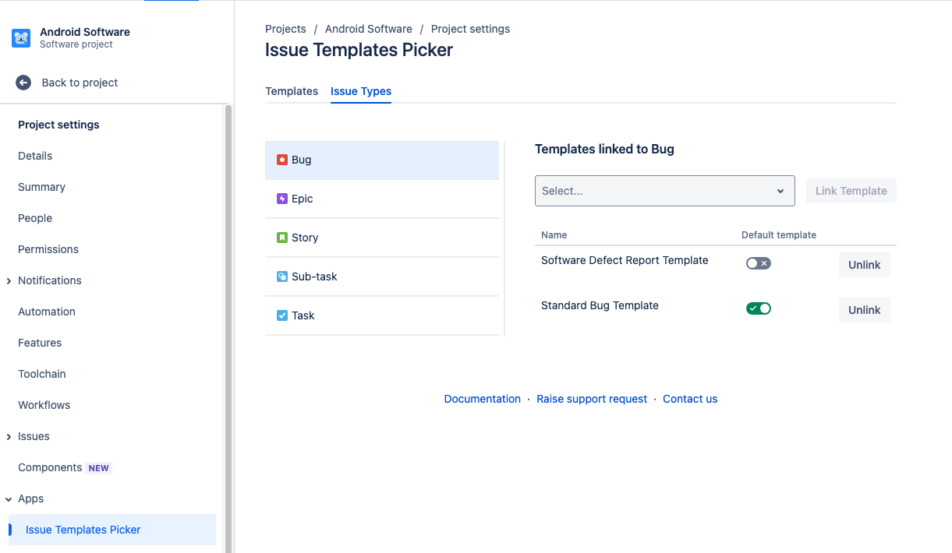Screen dimensions: 952x553
Task: Open Toolchain settings
Action: click(42, 374)
